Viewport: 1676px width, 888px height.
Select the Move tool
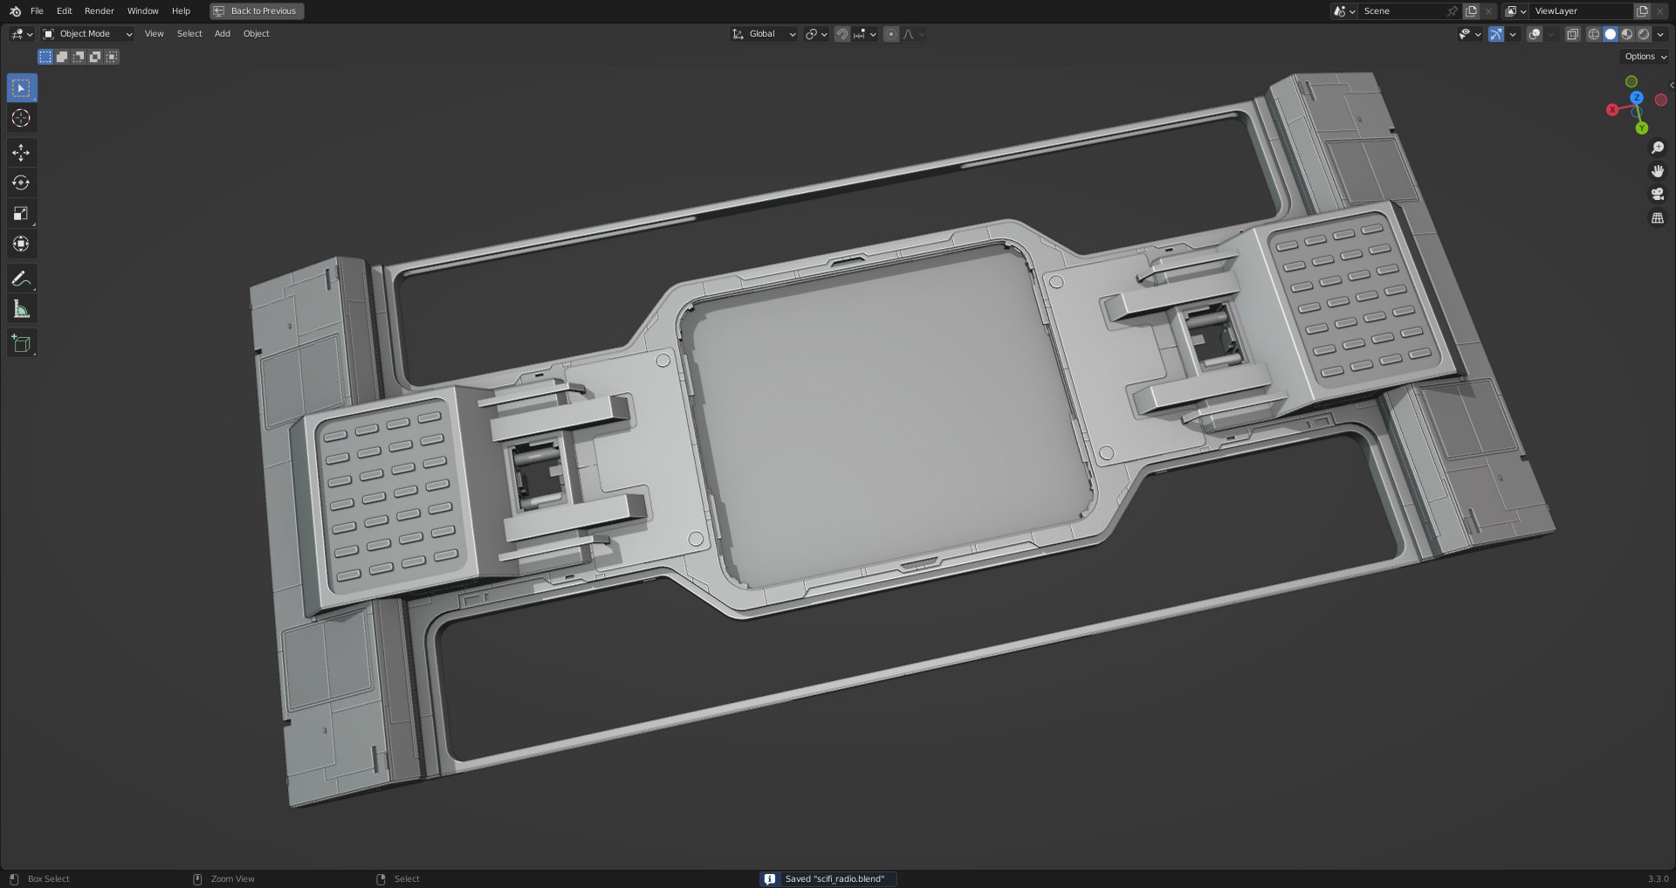(21, 152)
